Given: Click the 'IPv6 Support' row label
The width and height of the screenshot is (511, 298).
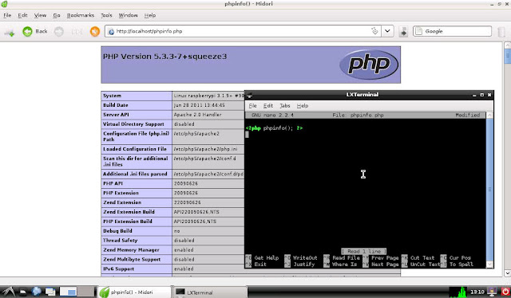Looking at the screenshot, I should (x=118, y=269).
